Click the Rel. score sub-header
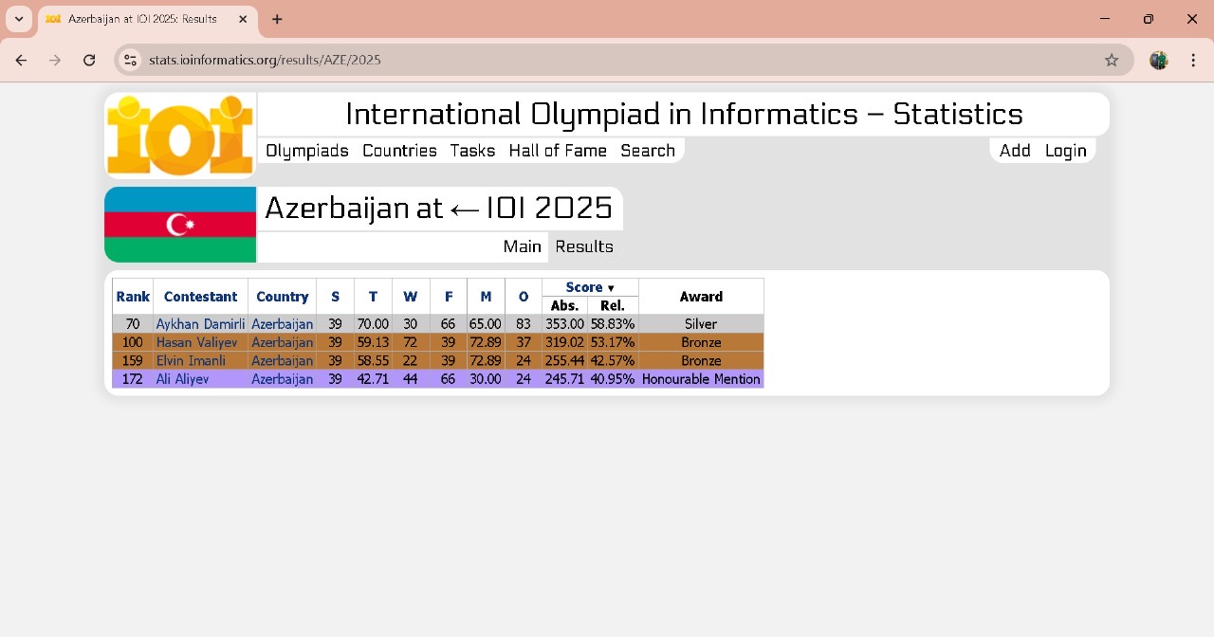Screen dimensions: 1214x637 click(613, 305)
